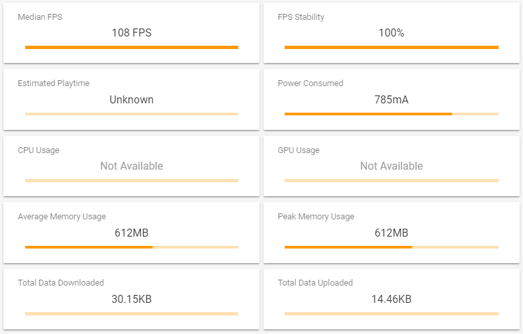Image resolution: width=523 pixels, height=334 pixels.
Task: Click the Peak Memory Usage 612MB value
Action: click(391, 233)
